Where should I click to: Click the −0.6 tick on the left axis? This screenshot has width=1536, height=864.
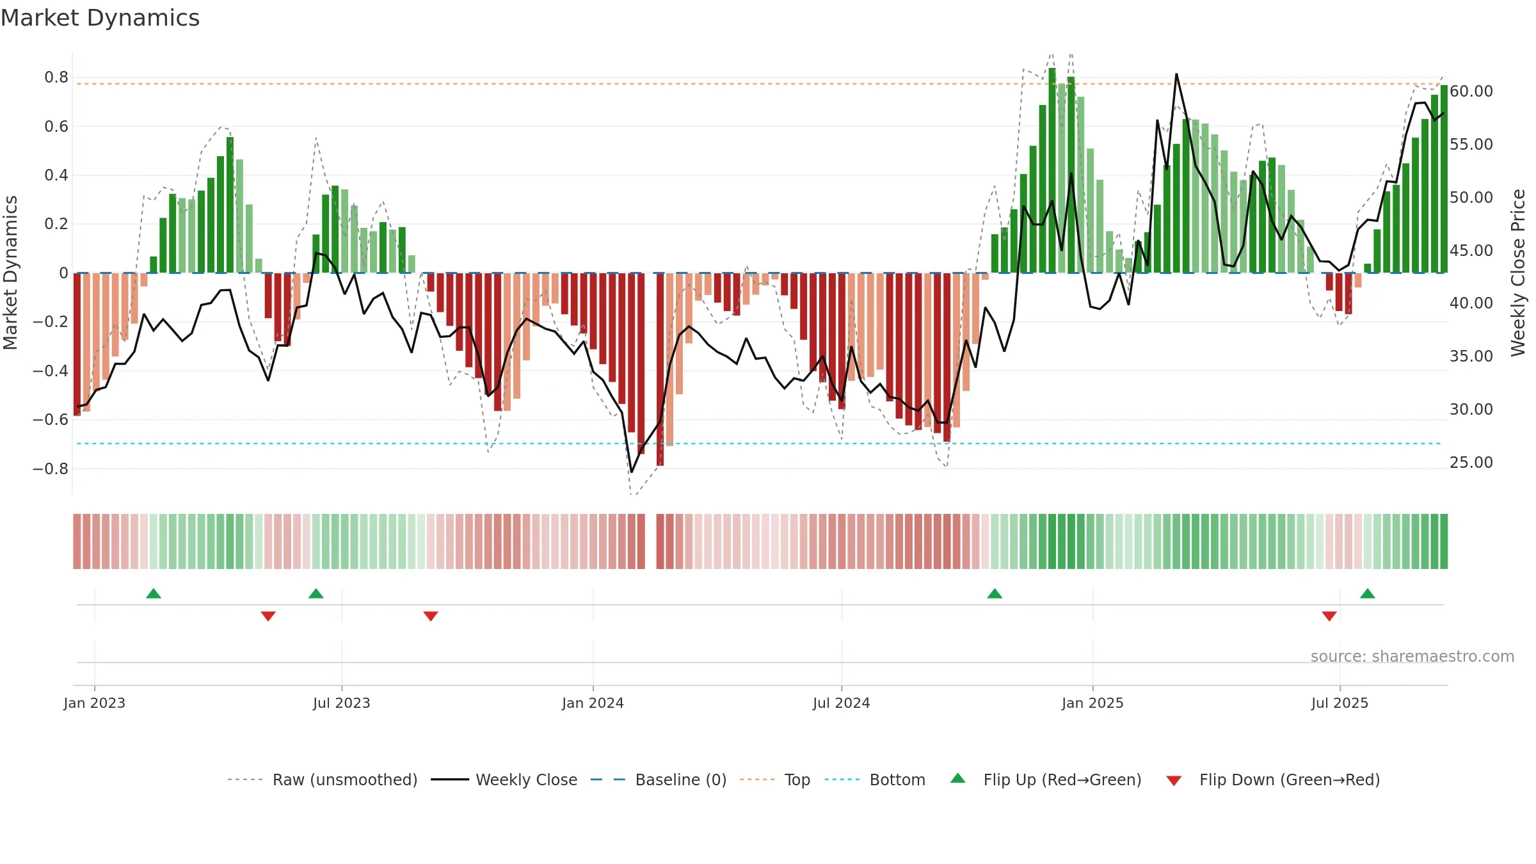[51, 419]
